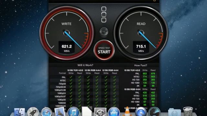Select the 720p50 format row label
This screenshot has height=116, width=207.
(62, 84)
